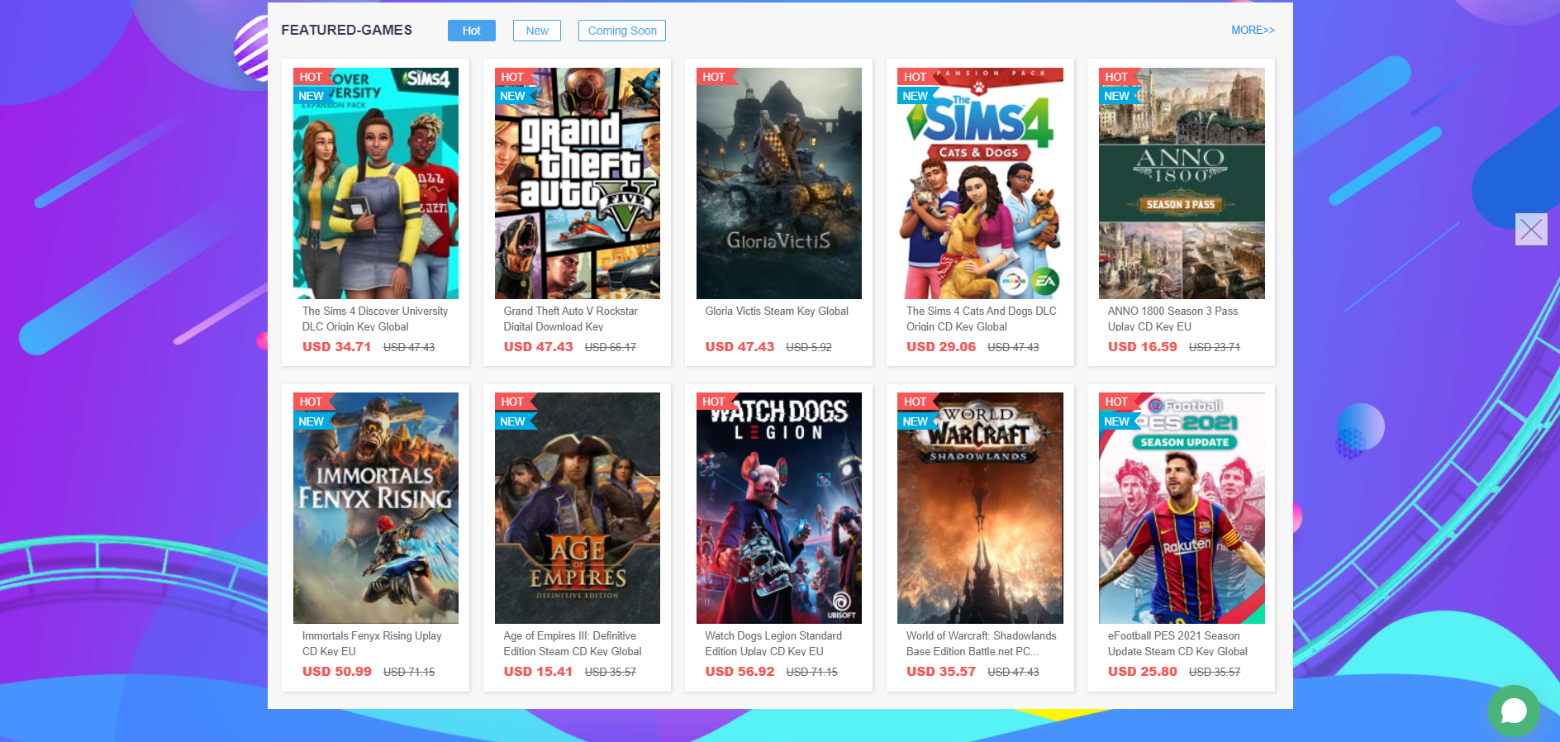The image size is (1560, 742).
Task: Click Watch Dogs Legion Standard Edition title
Action: (773, 643)
